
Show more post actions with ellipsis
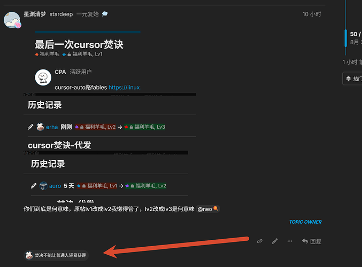pos(290,241)
